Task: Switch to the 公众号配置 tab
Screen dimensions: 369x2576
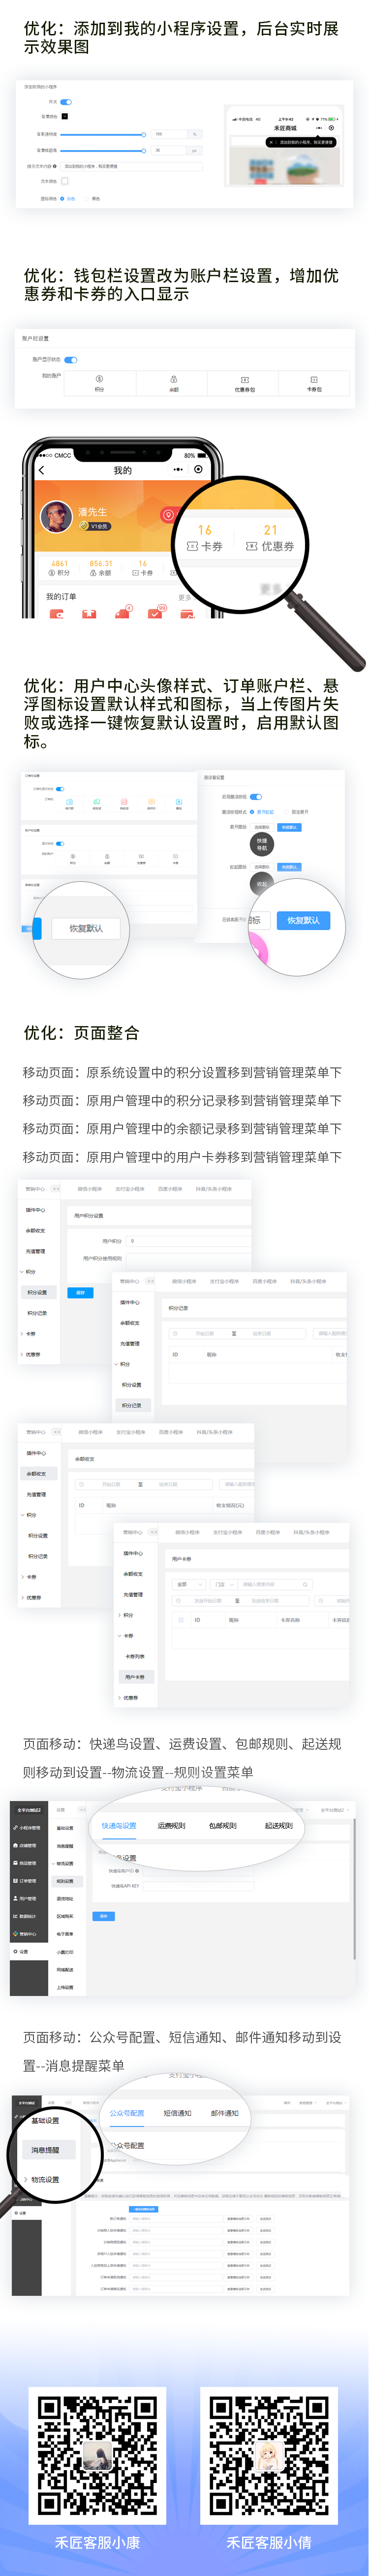Action: click(127, 2113)
